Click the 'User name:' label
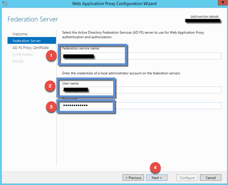The height and width of the screenshot is (185, 228). [x=71, y=83]
